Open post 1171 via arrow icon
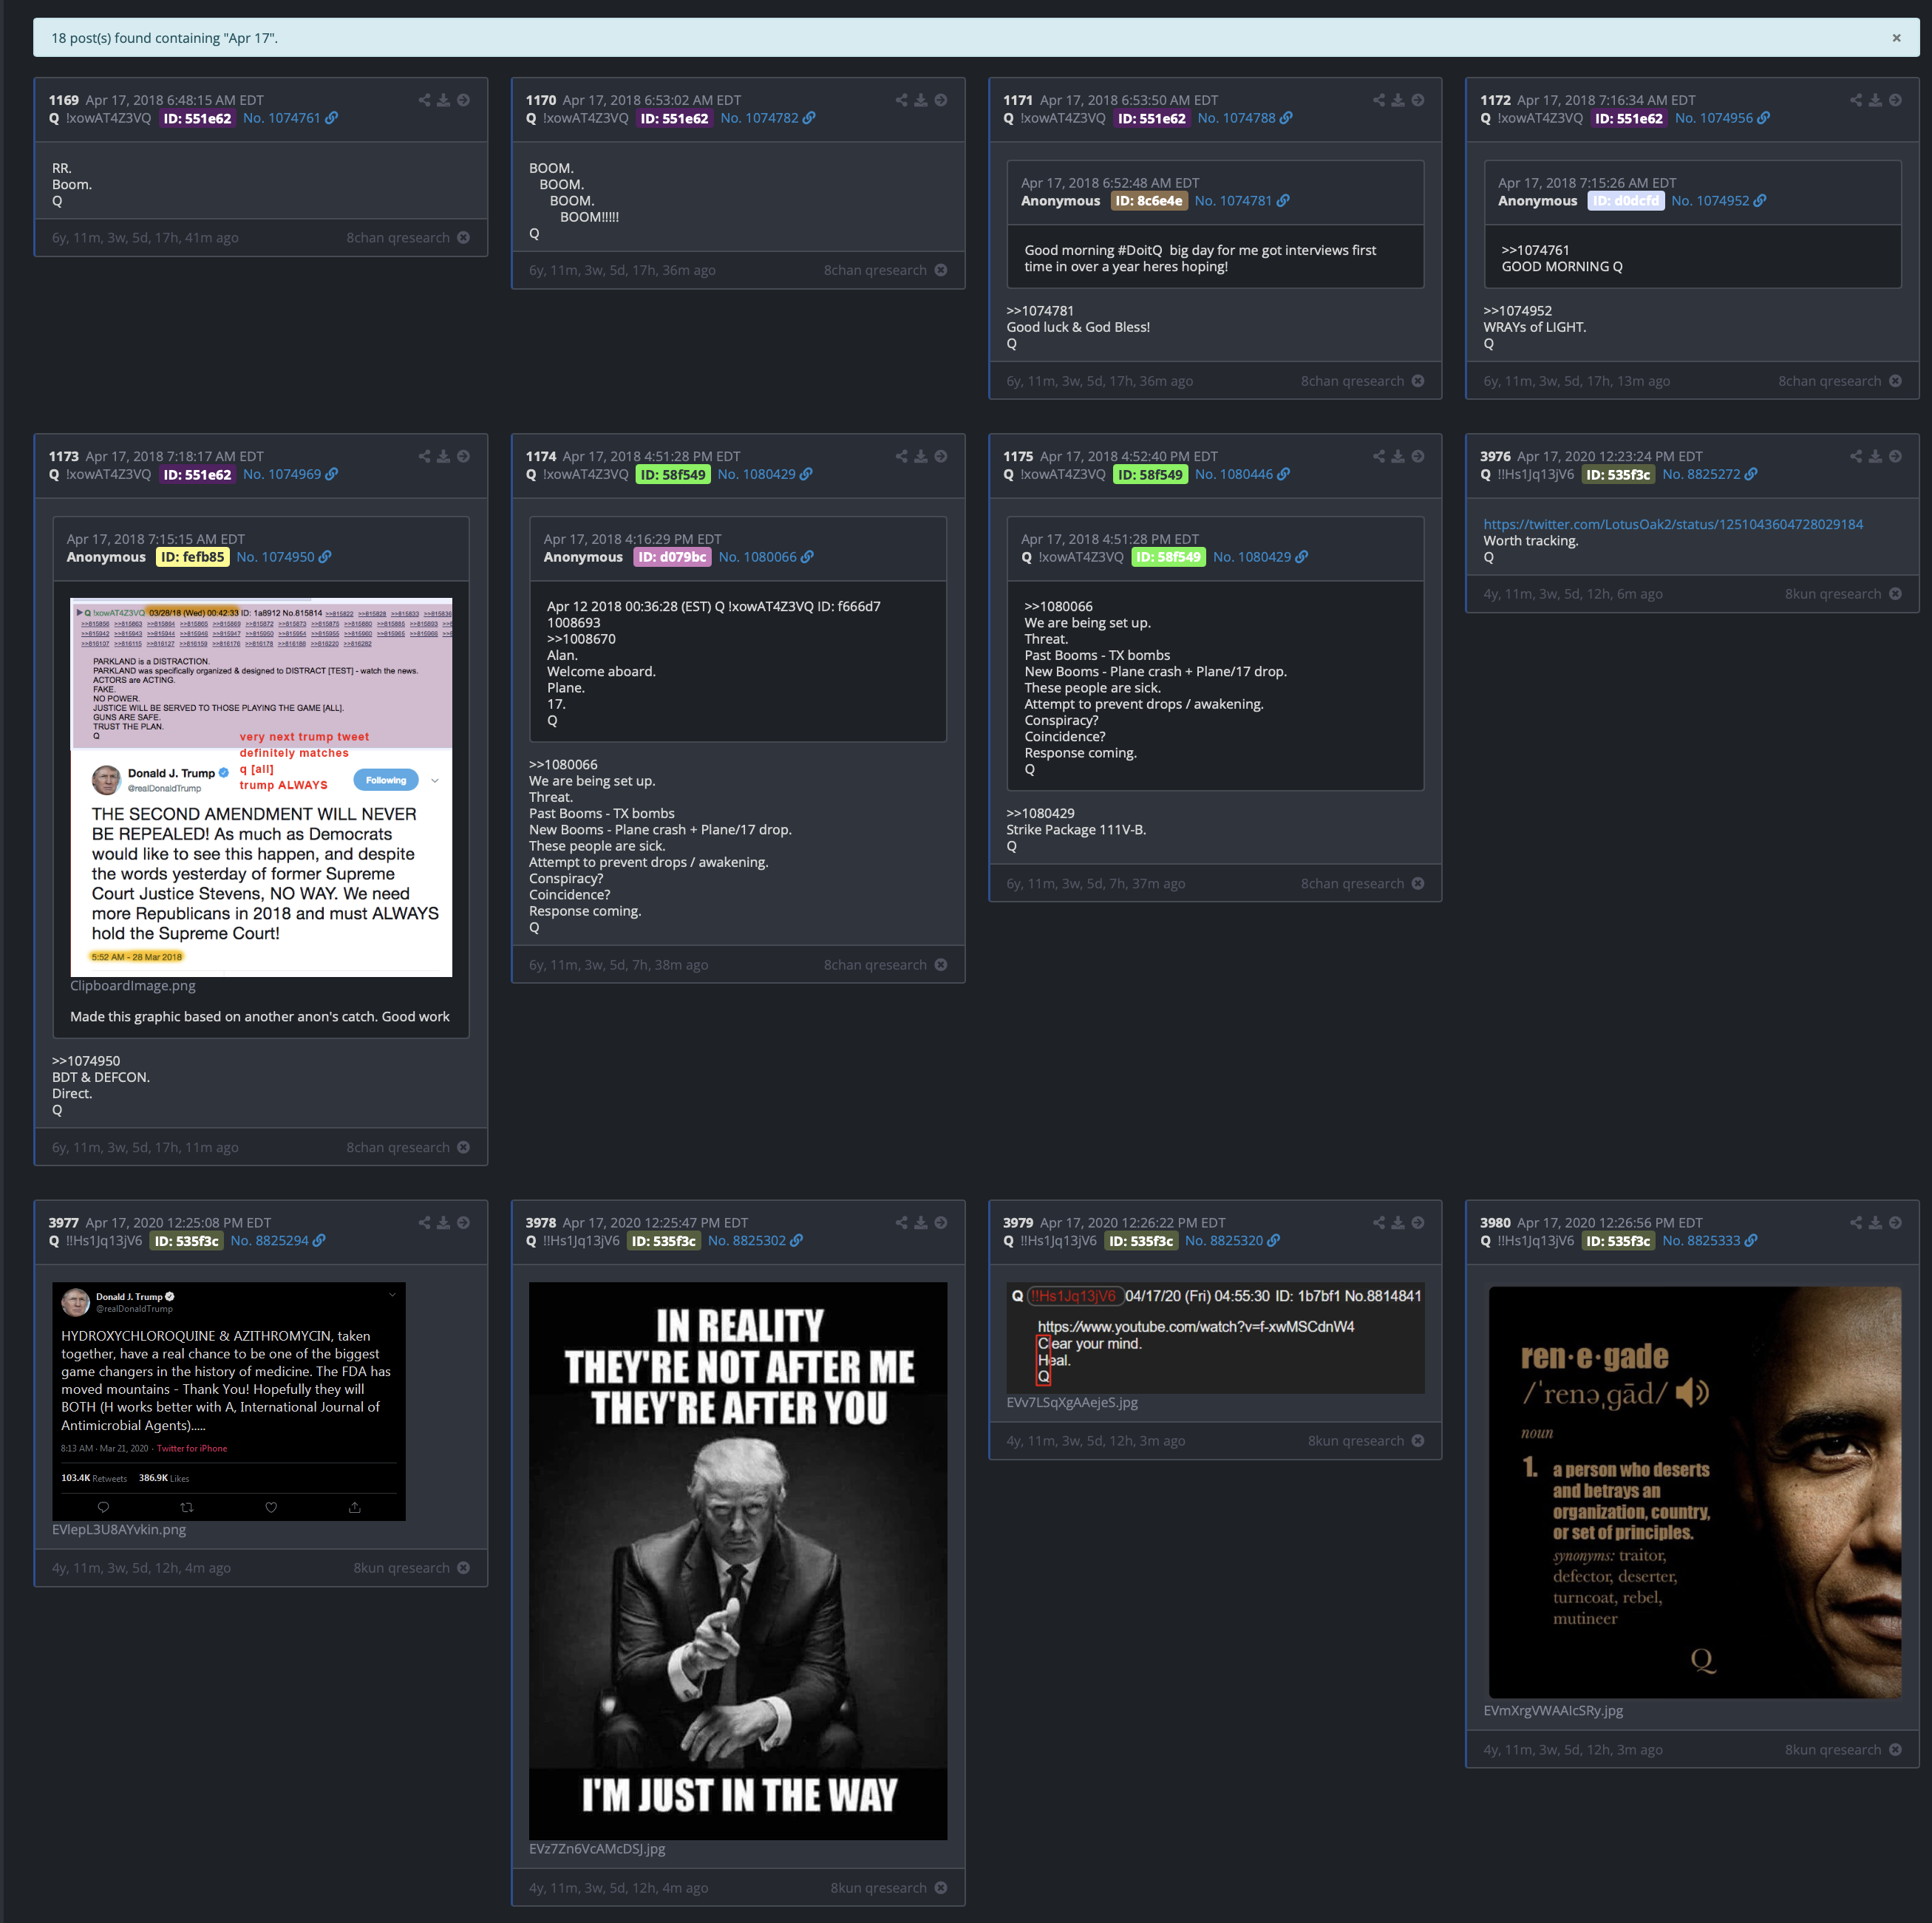Image resolution: width=1932 pixels, height=1923 pixels. click(1417, 100)
